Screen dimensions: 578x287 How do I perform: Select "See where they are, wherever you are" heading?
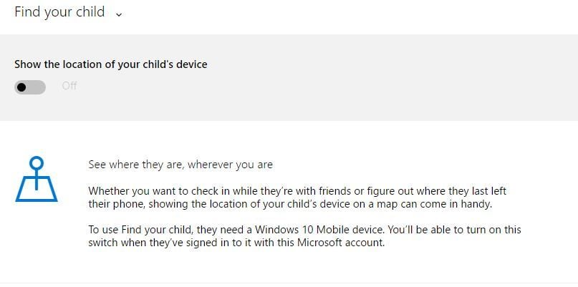(180, 165)
